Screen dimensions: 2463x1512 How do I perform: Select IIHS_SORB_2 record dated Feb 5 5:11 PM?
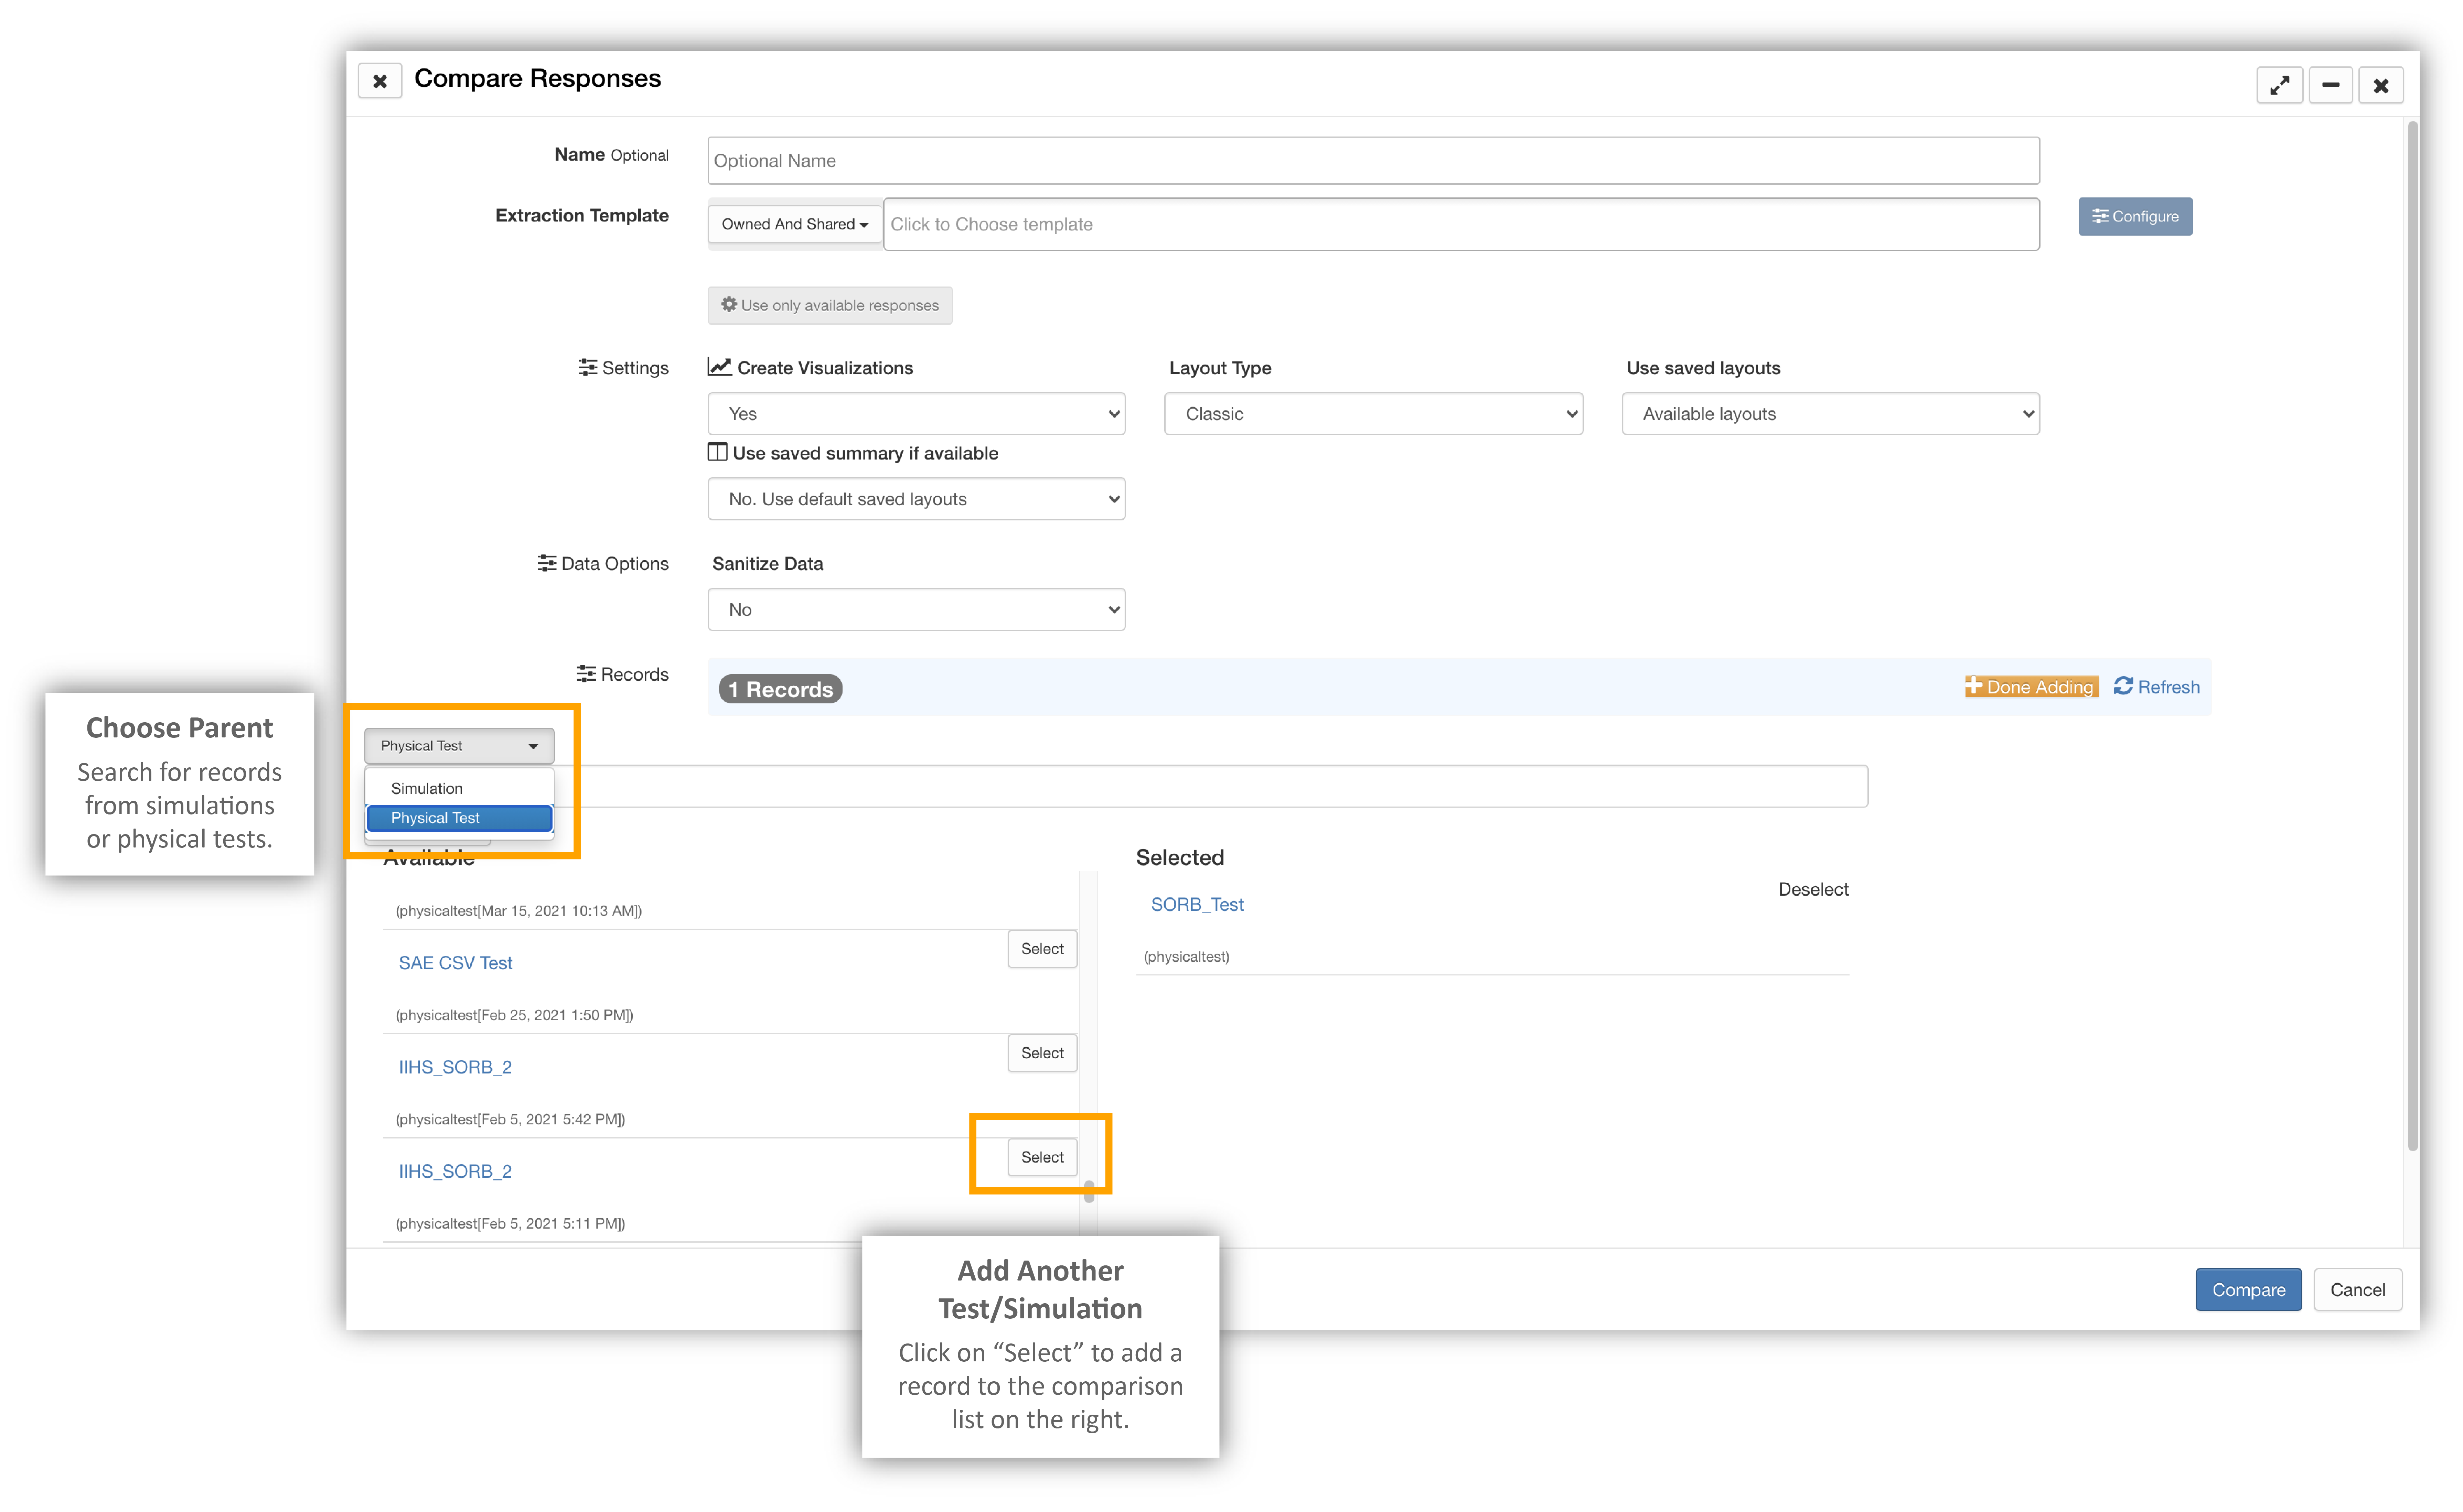coord(1042,1157)
